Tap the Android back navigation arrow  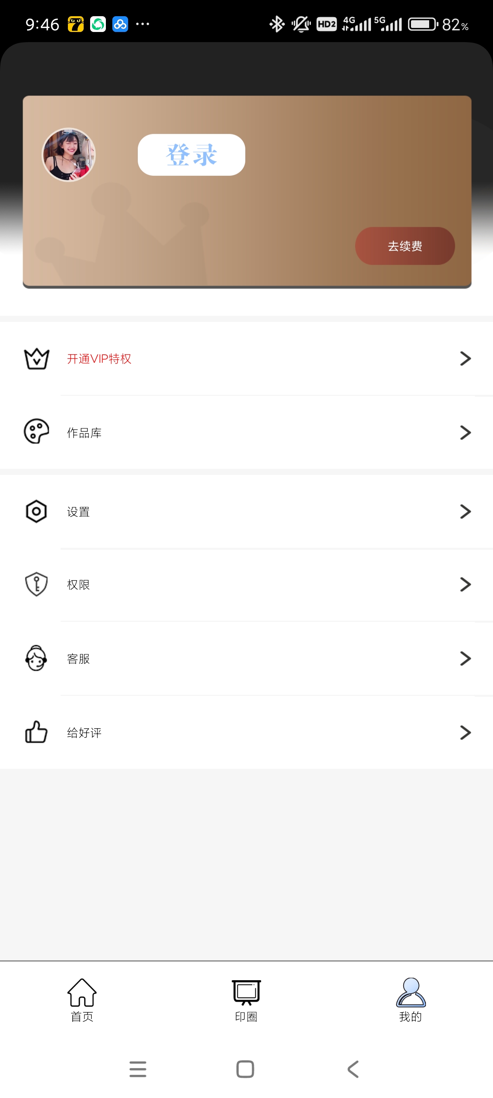[354, 1069]
